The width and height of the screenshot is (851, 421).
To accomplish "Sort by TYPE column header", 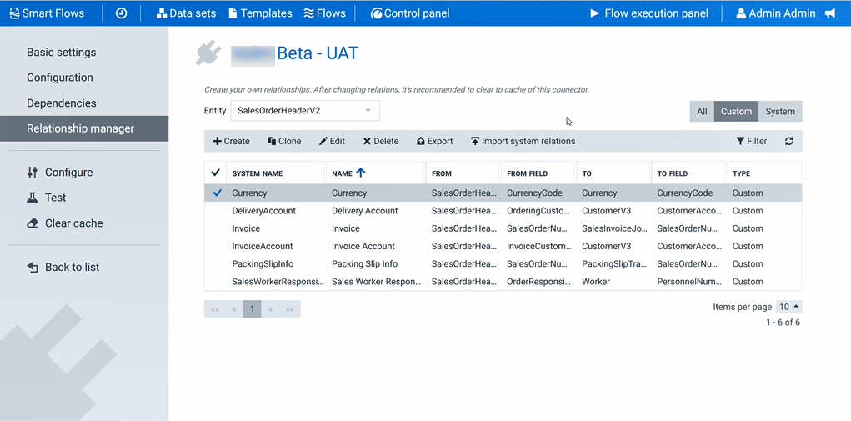I will [741, 173].
